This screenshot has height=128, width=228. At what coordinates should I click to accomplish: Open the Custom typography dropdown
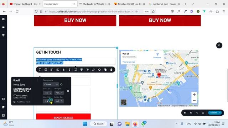(x=51, y=84)
